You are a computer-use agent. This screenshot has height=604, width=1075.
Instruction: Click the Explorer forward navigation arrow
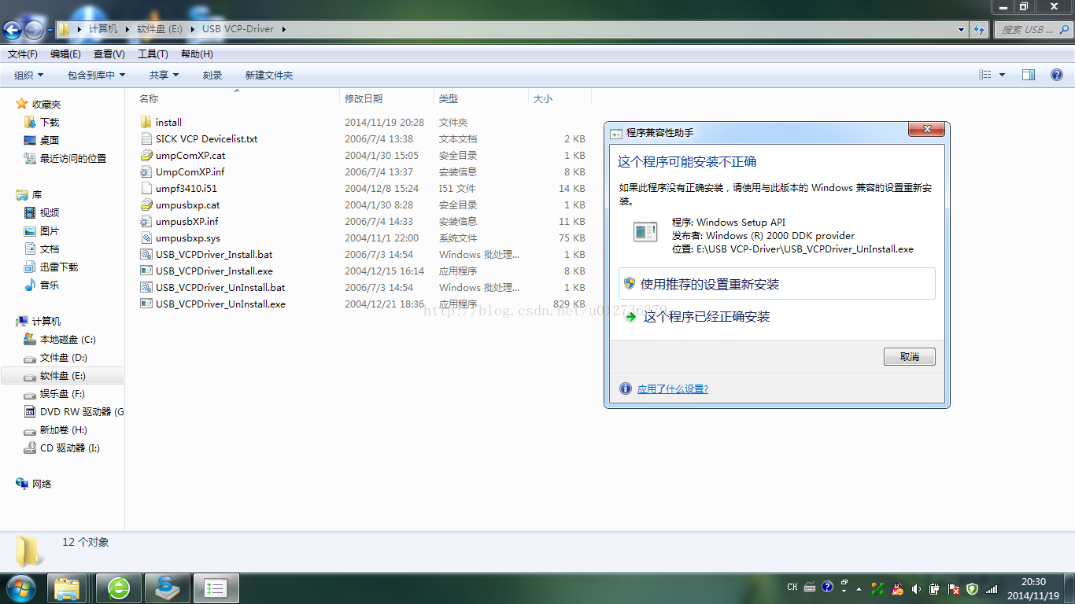click(x=34, y=30)
